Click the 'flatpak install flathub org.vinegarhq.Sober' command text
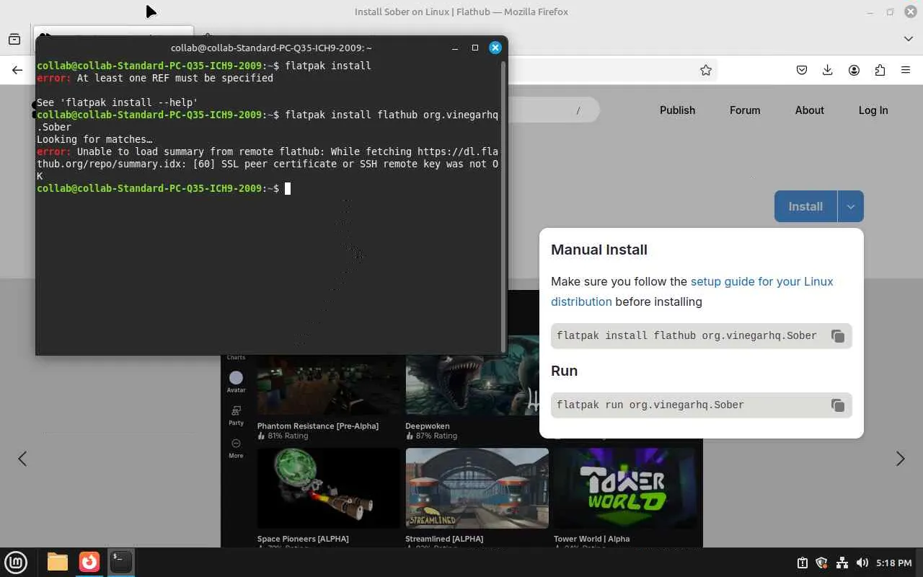The image size is (923, 577). click(686, 336)
